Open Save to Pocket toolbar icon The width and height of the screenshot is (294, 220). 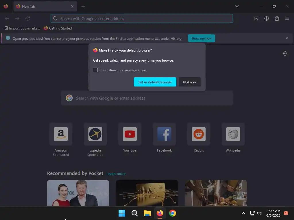(x=256, y=18)
